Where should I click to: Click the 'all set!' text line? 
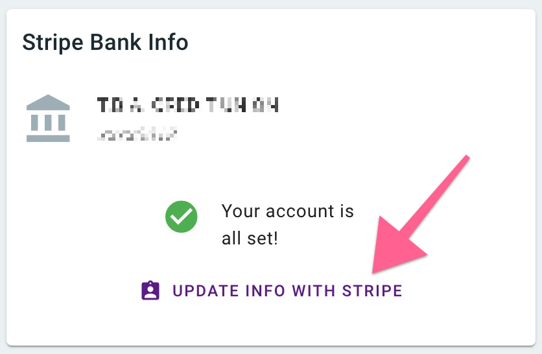coord(250,238)
